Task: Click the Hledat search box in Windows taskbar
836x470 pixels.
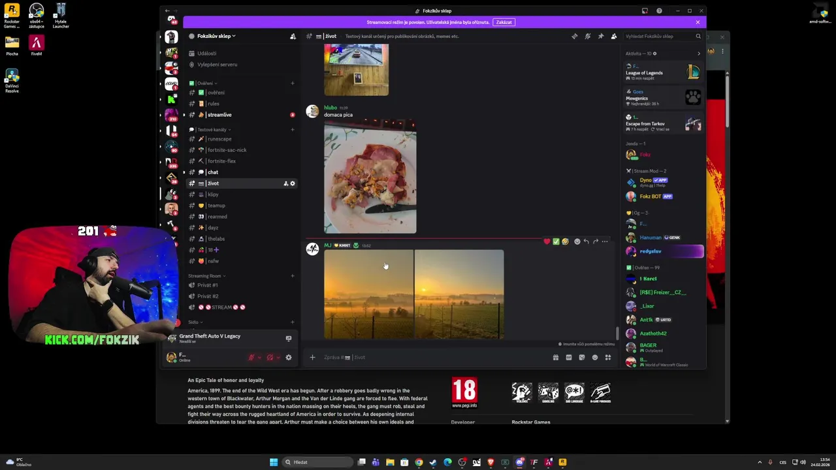Action: coord(317,462)
